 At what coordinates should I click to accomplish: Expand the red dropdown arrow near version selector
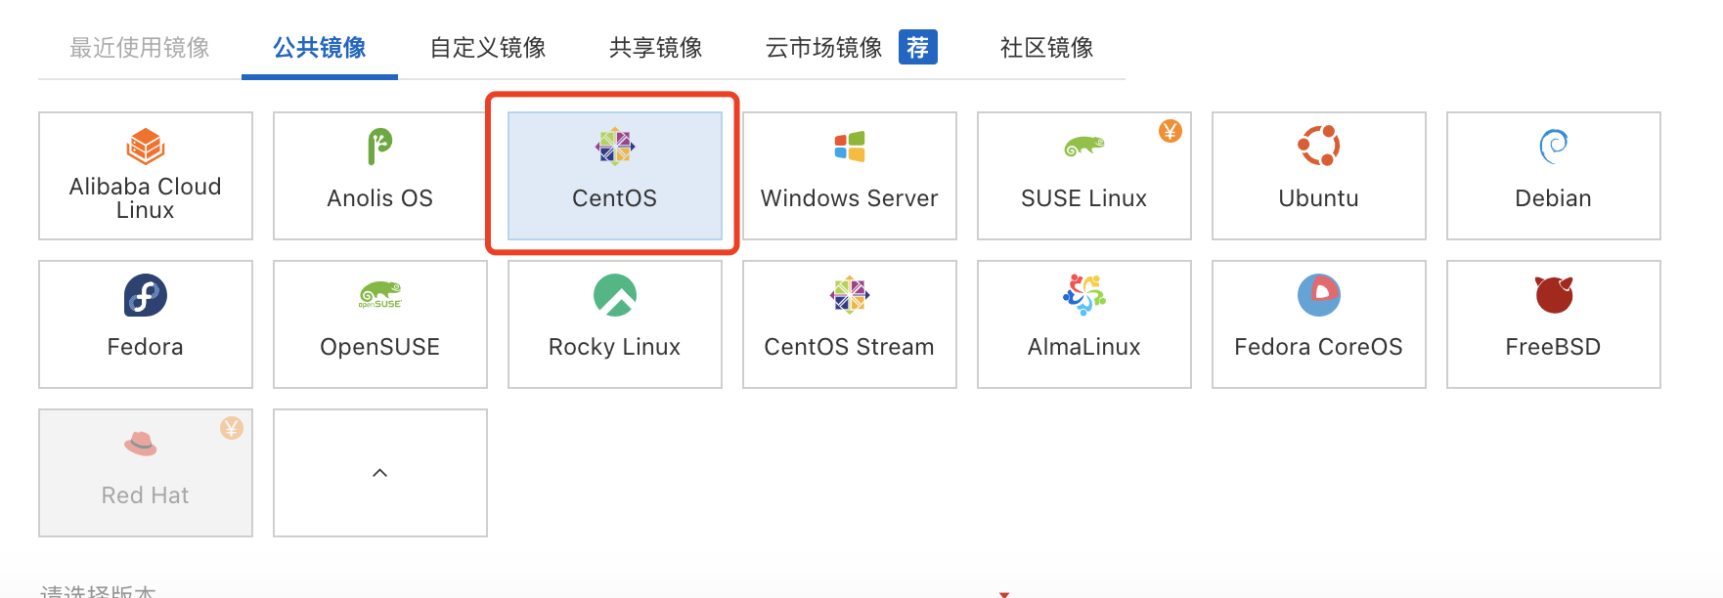coord(1004,592)
